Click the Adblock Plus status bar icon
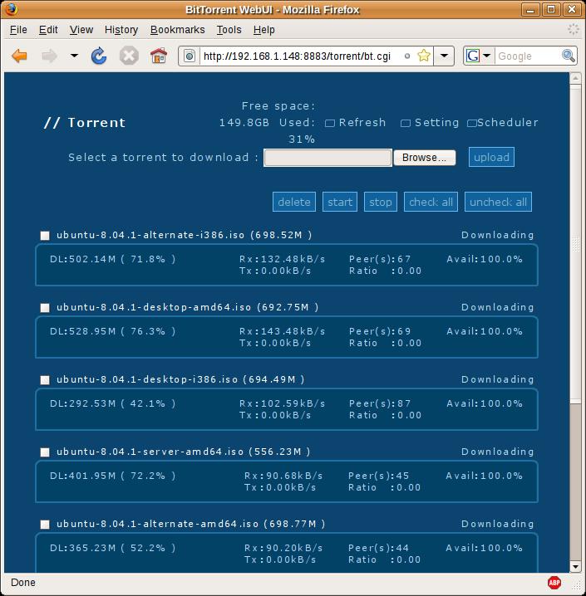This screenshot has width=586, height=596. click(x=554, y=583)
